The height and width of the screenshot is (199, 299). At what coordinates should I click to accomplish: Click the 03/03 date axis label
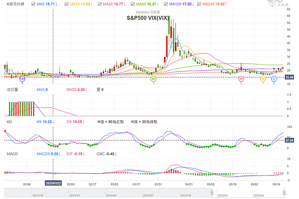(115, 185)
